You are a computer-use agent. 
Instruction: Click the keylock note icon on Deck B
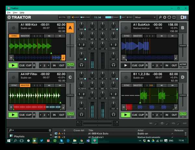click(x=176, y=58)
